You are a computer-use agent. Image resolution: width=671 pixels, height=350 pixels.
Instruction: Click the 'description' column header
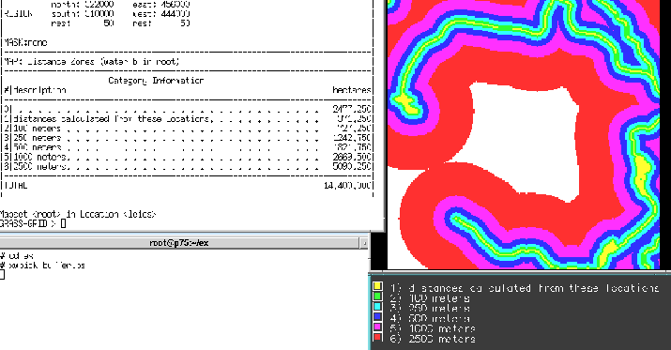(39, 90)
